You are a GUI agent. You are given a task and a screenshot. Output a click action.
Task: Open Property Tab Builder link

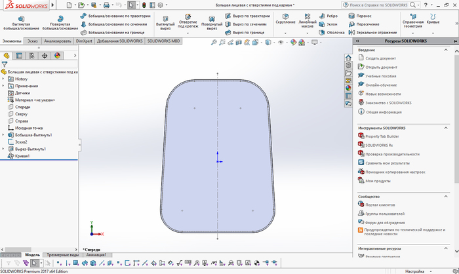point(382,136)
